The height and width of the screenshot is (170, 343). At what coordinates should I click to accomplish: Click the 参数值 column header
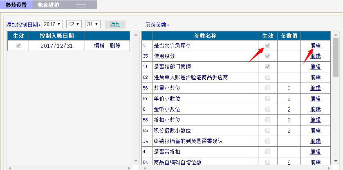(x=289, y=36)
